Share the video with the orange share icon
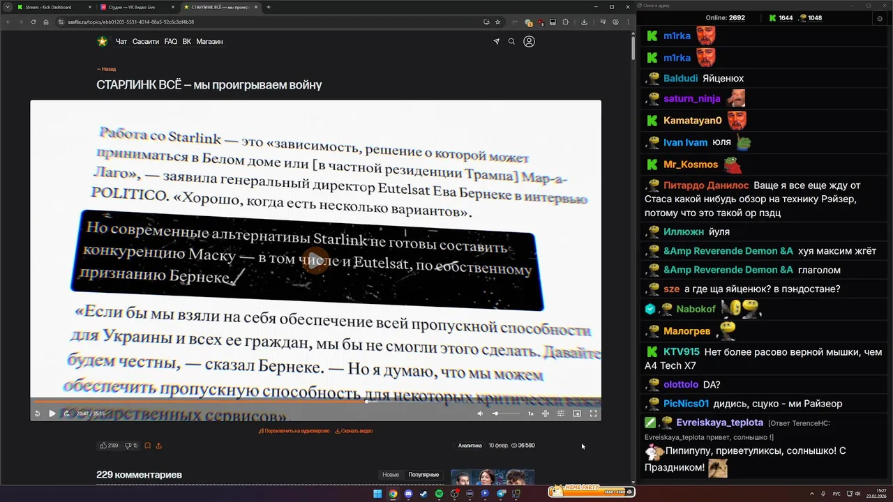893x502 pixels. [x=158, y=446]
